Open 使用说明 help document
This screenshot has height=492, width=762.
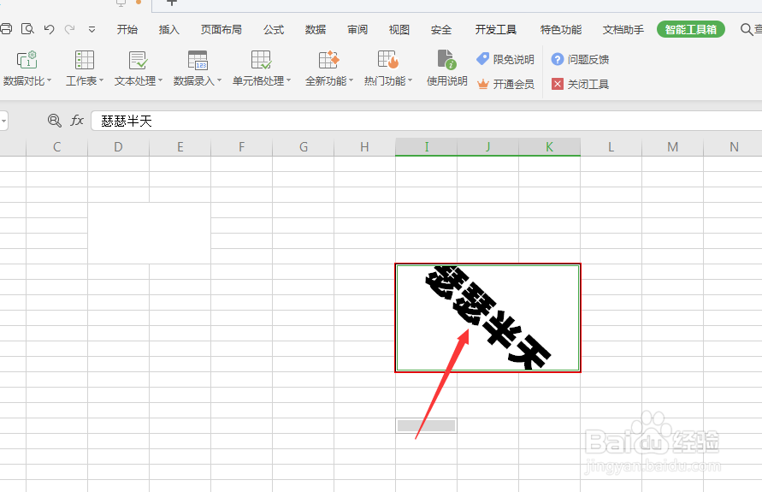click(446, 68)
